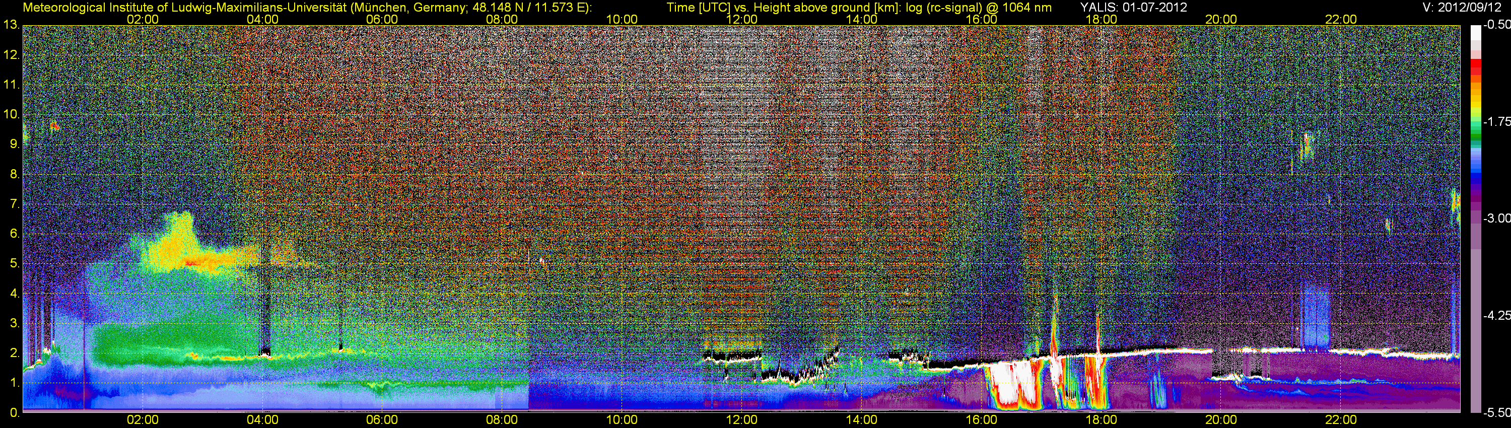The image size is (1511, 428).
Task: Select the 14:00 label on the upper time axis
Action: tap(862, 19)
